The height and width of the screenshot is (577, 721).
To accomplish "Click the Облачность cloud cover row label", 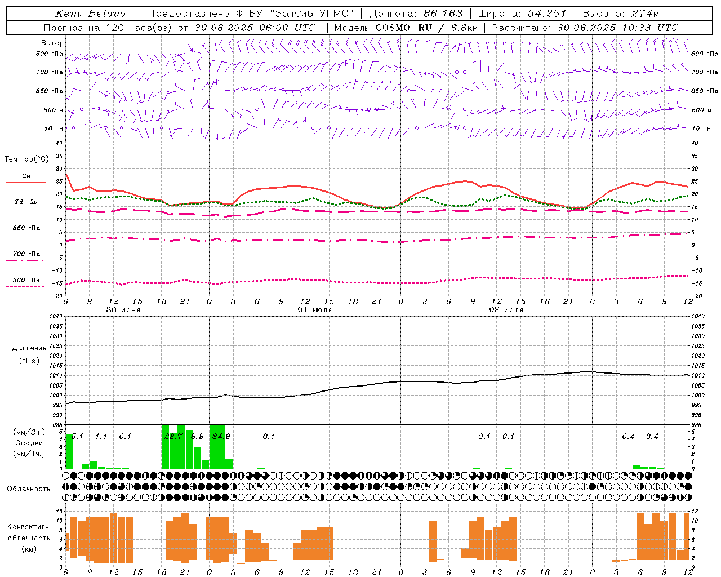I will pos(29,489).
